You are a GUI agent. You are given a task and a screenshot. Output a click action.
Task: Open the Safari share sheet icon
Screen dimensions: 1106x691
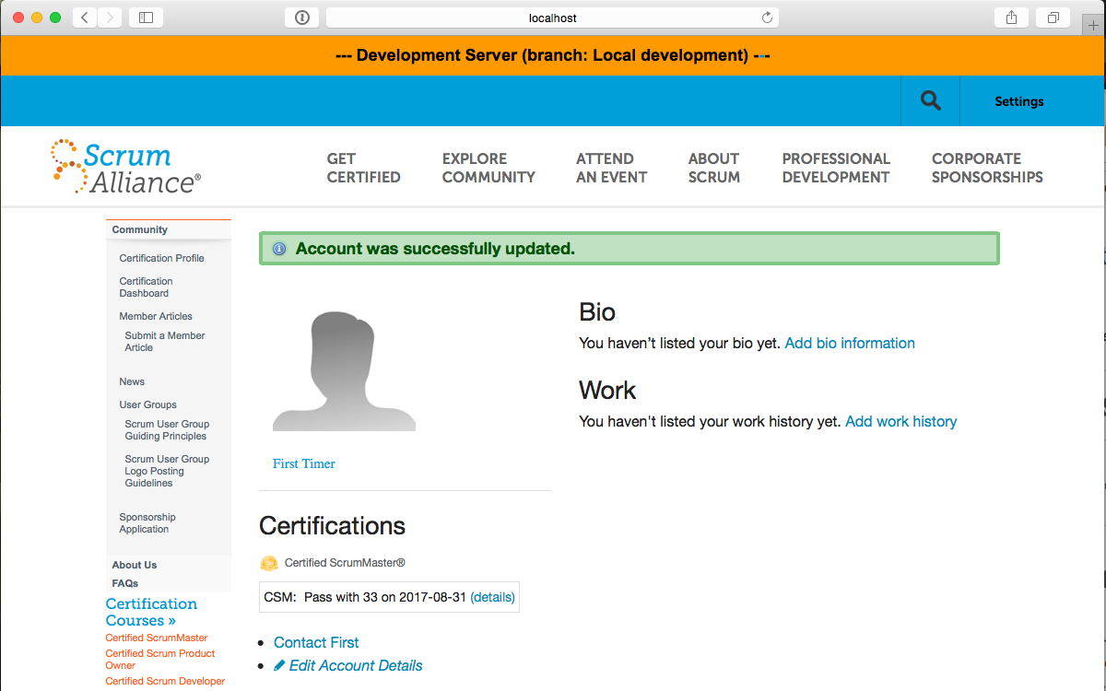coord(1011,18)
